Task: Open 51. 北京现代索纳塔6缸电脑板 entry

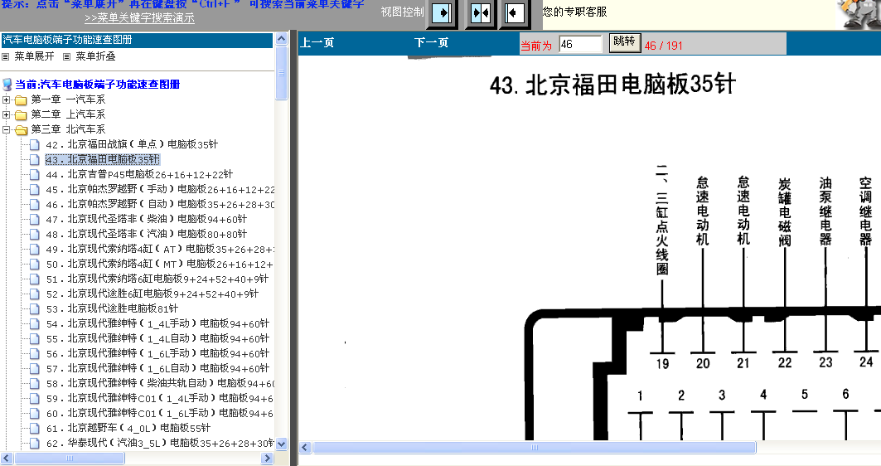Action: pyautogui.click(x=157, y=279)
